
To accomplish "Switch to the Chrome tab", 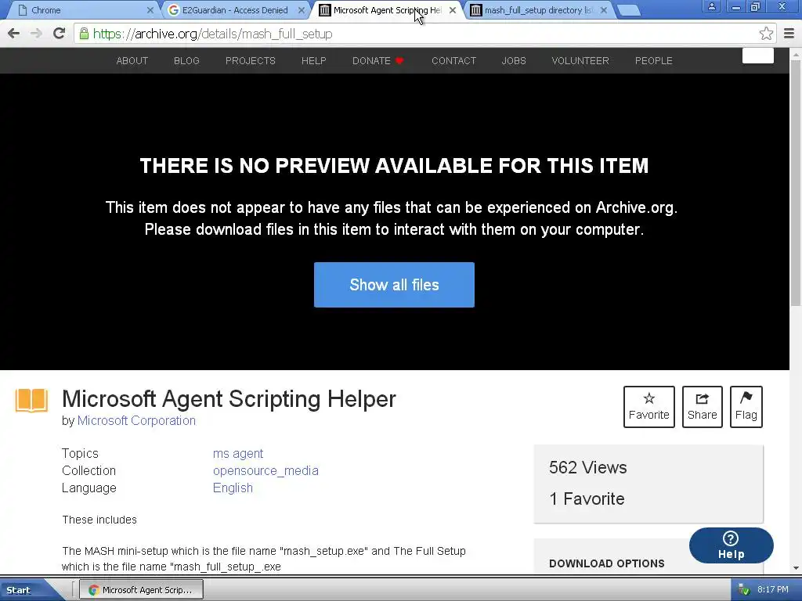I will click(81, 10).
